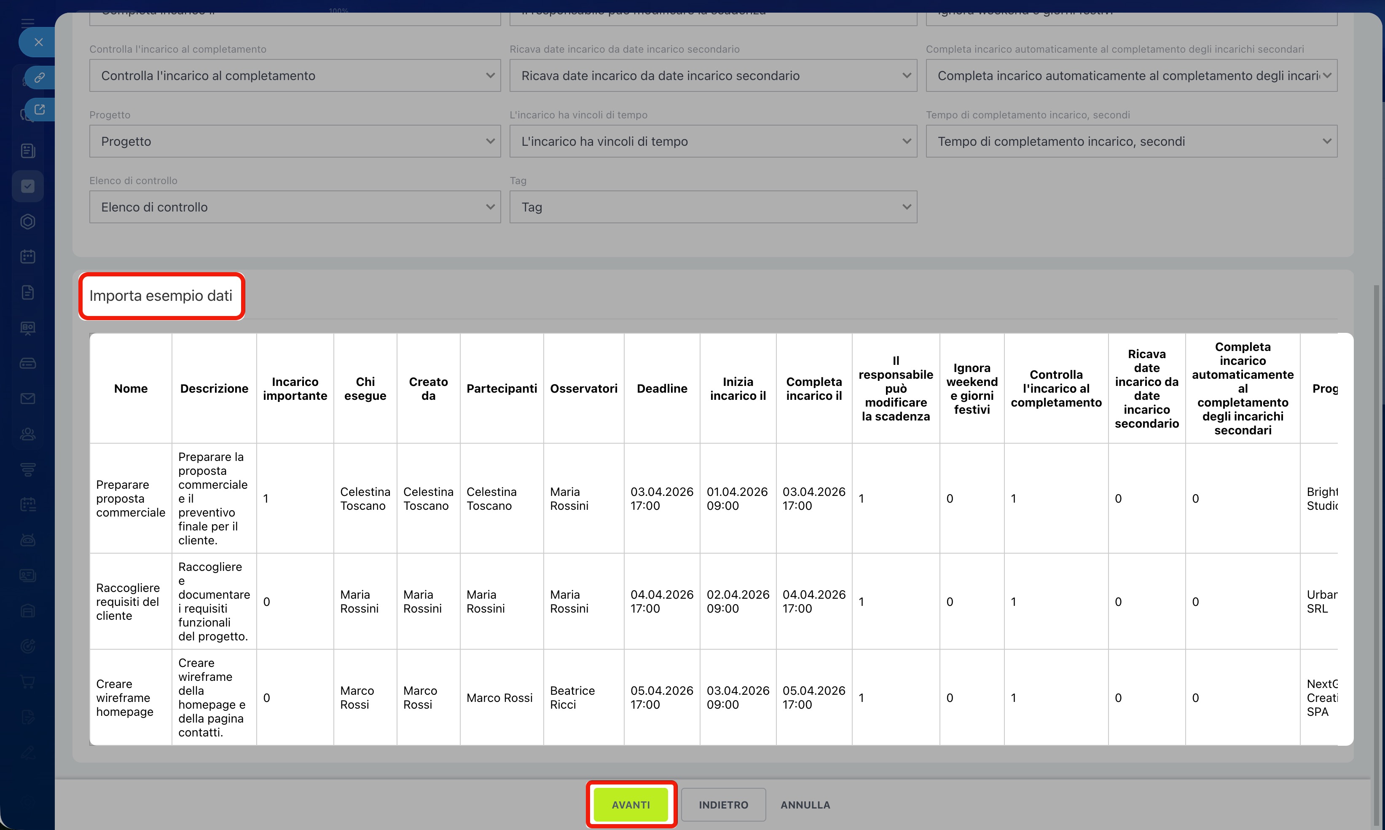Expand Tempo di completamento incarico dropdown
The image size is (1385, 830).
(1131, 142)
